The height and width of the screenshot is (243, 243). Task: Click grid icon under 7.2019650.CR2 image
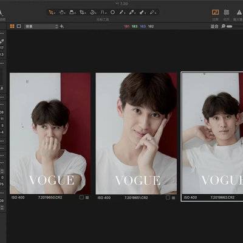[87, 197]
